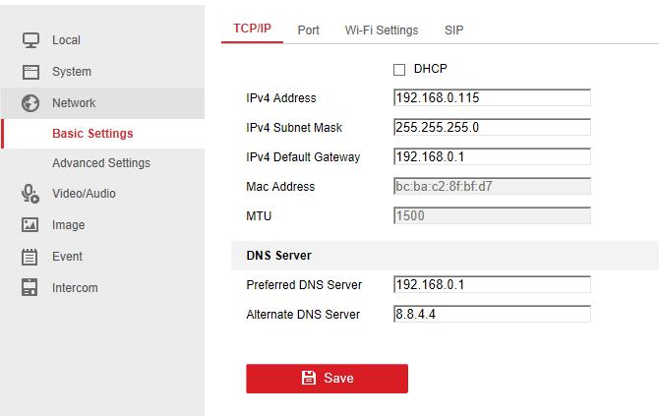Open the SIP tab
The height and width of the screenshot is (416, 659).
[x=453, y=30]
